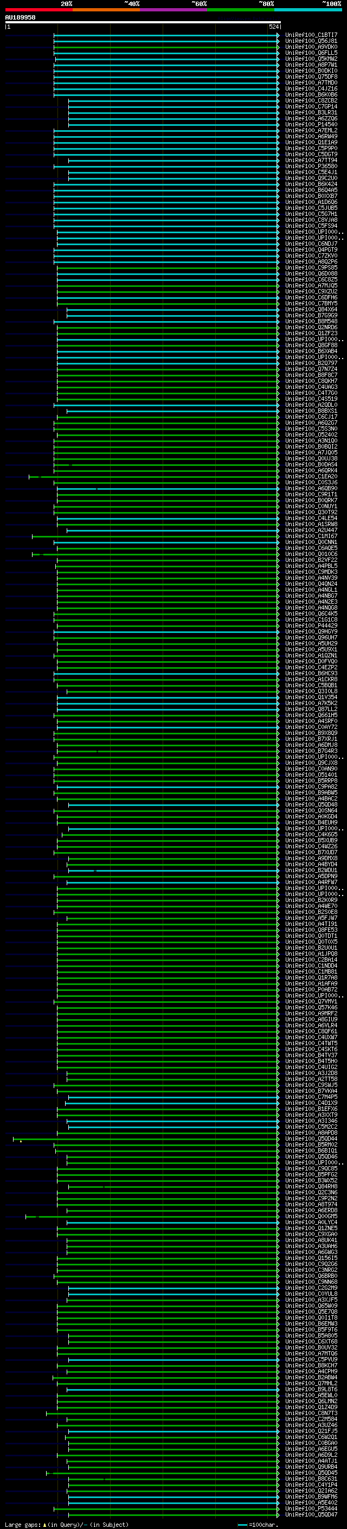
Task: Select hit label UniRef100_Q6FLL5
Action: pos(311,53)
